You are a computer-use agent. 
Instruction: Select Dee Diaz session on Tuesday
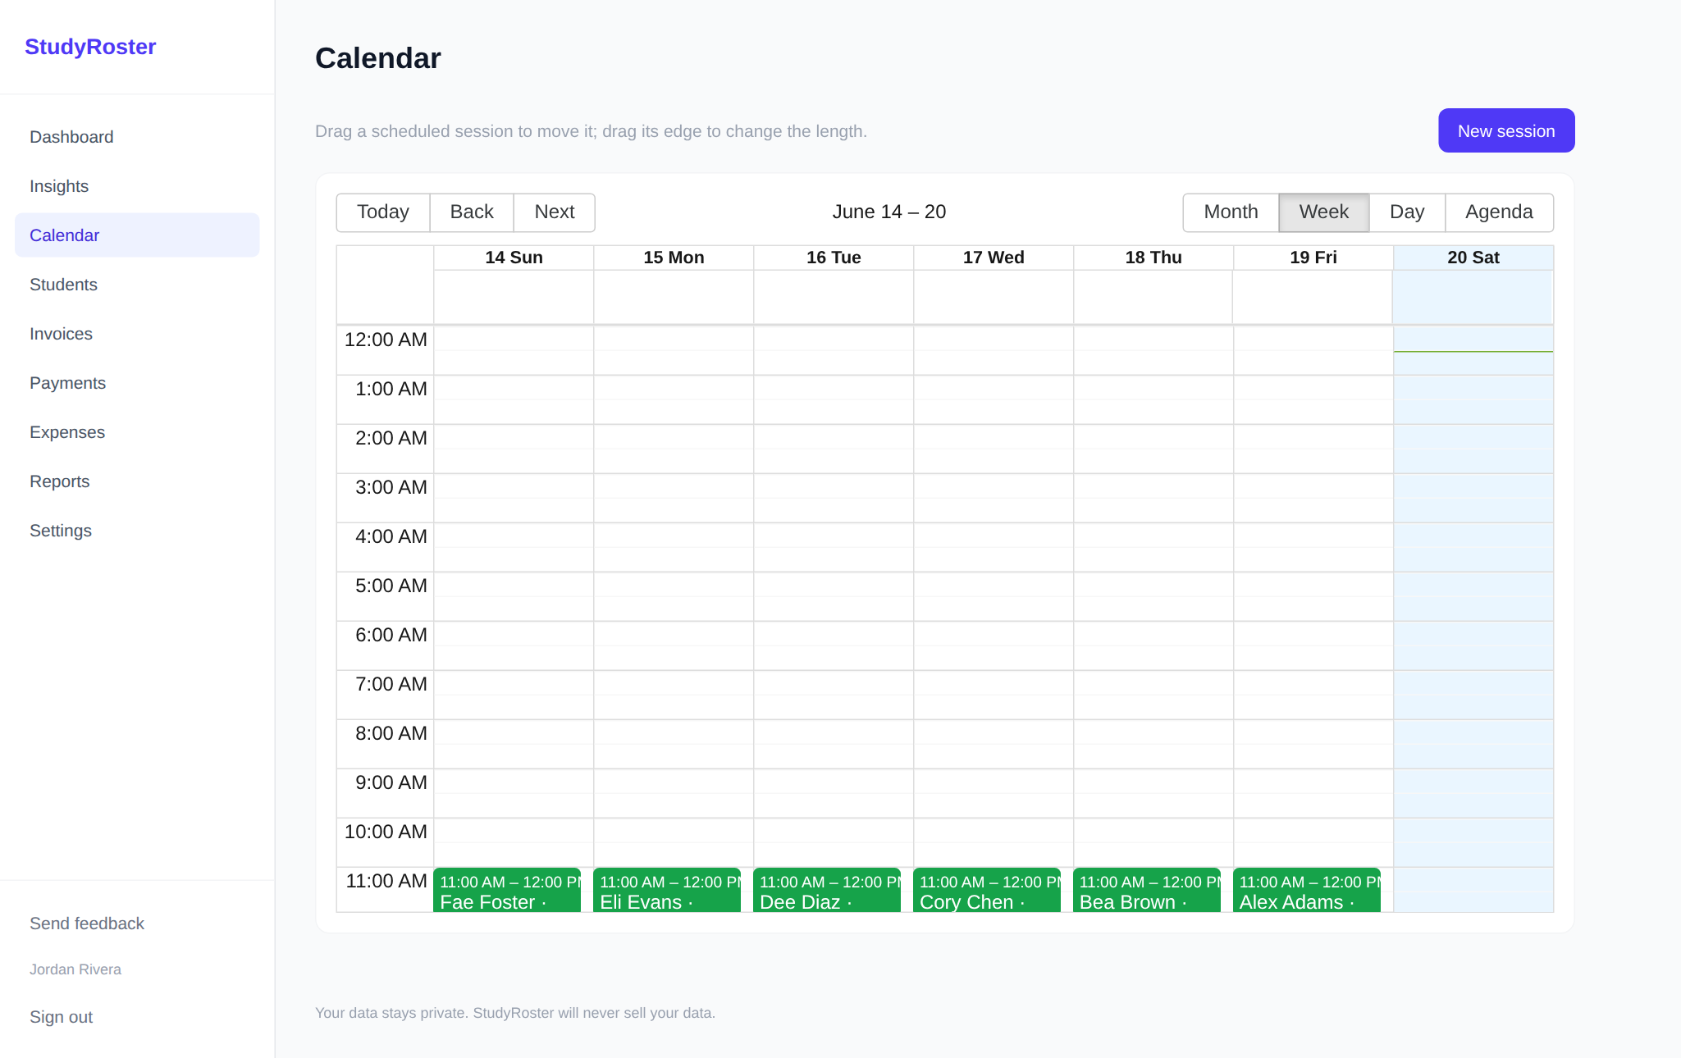(x=827, y=891)
